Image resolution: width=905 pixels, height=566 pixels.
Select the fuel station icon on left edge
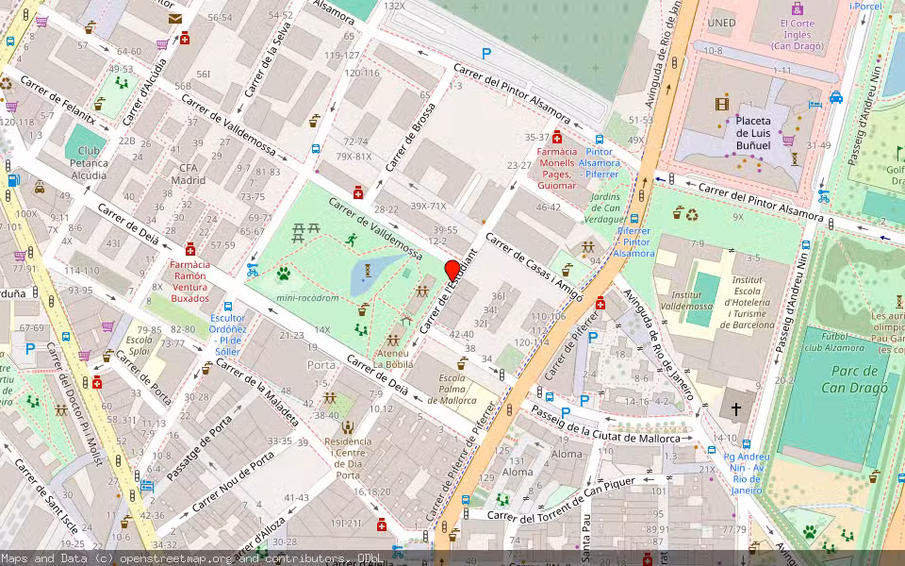[x=13, y=180]
